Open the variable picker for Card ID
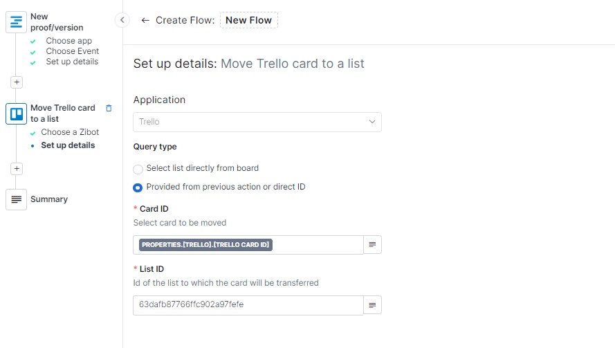The width and height of the screenshot is (615, 348). tap(372, 244)
